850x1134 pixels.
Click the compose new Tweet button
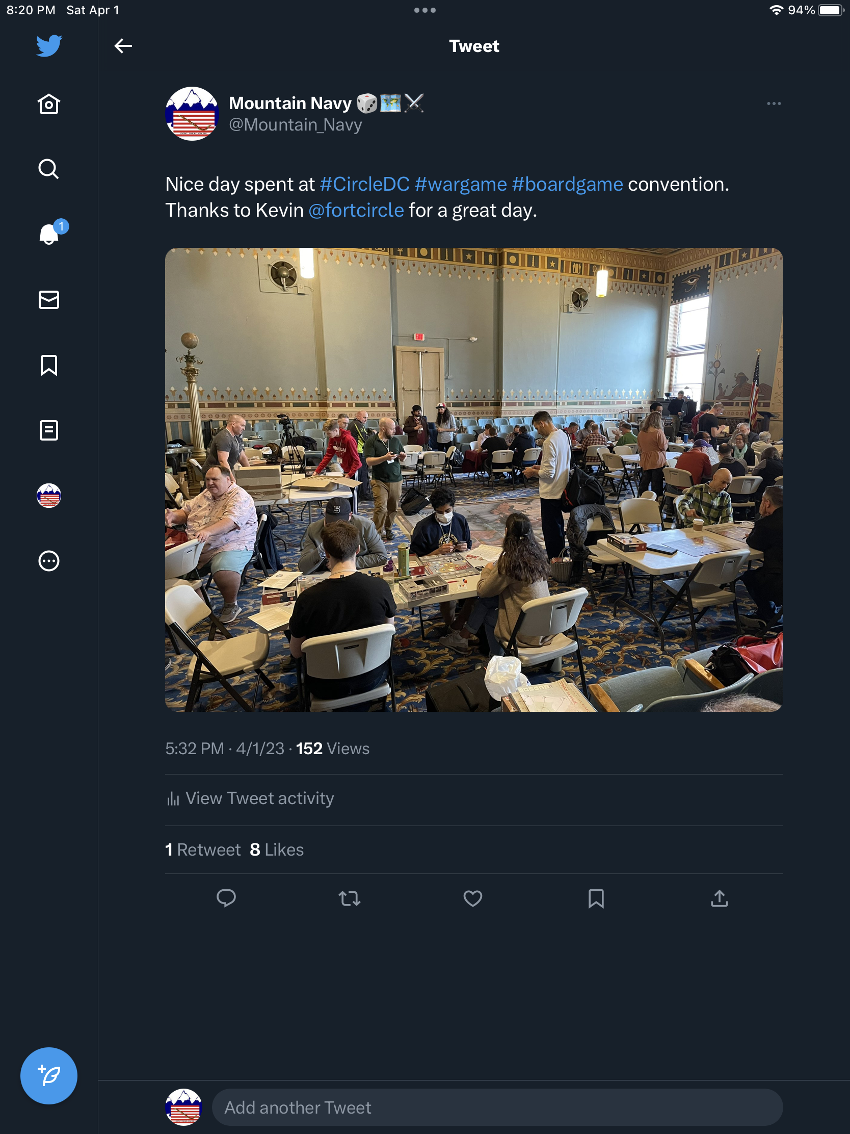click(49, 1075)
